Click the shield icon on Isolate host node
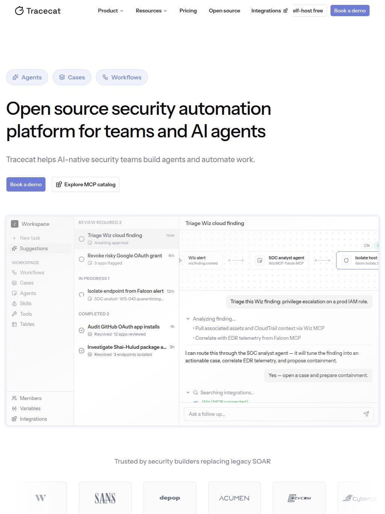Screen dimensions: 385x514 click(346, 260)
